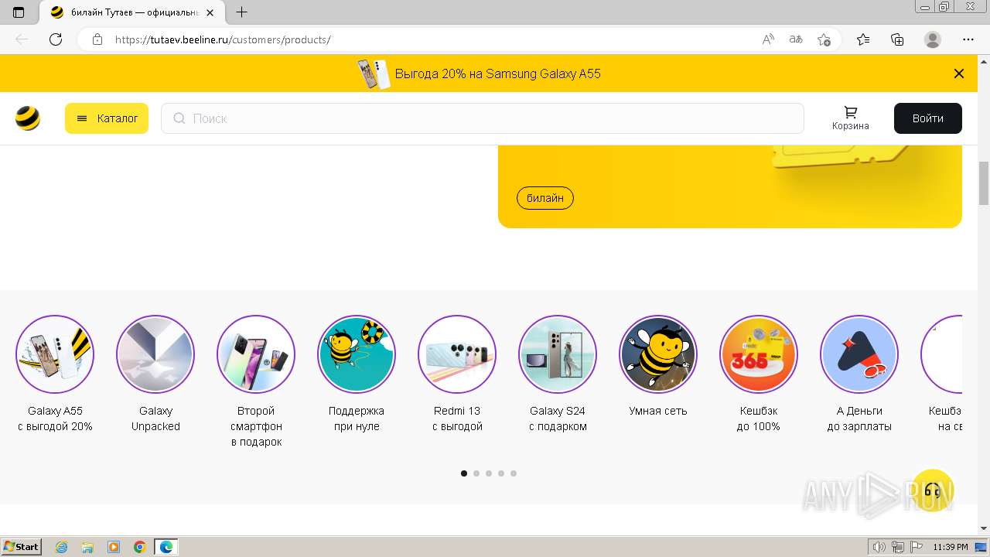Open the Windows Start button
This screenshot has height=557, width=990.
click(x=21, y=546)
